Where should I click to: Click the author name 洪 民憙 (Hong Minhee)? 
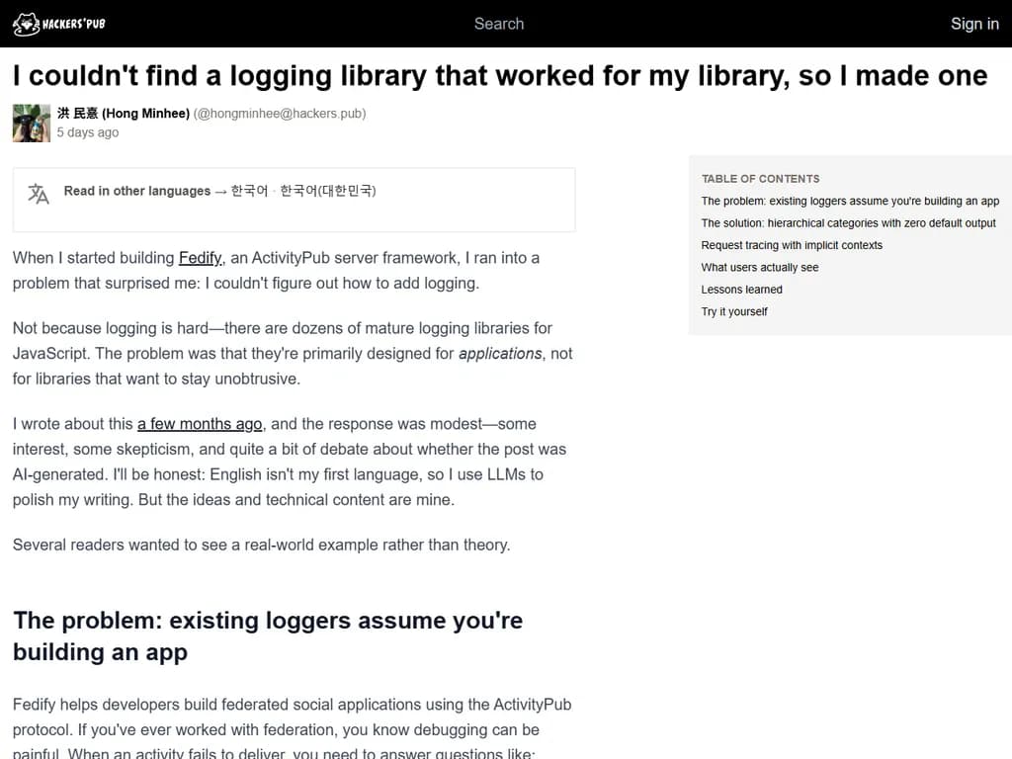click(124, 113)
